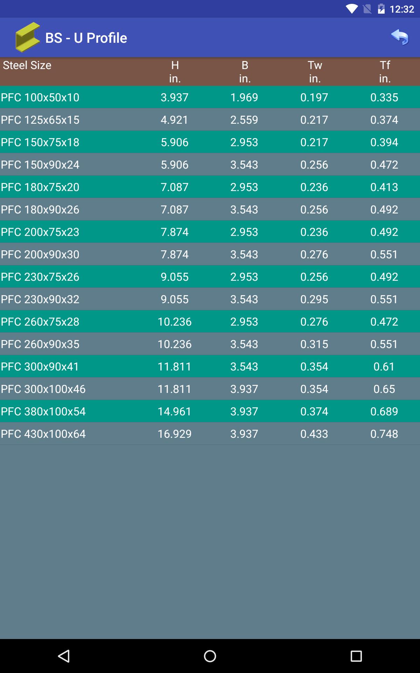Tap the 12:32 clock in status bar
The width and height of the screenshot is (420, 673).
(401, 9)
